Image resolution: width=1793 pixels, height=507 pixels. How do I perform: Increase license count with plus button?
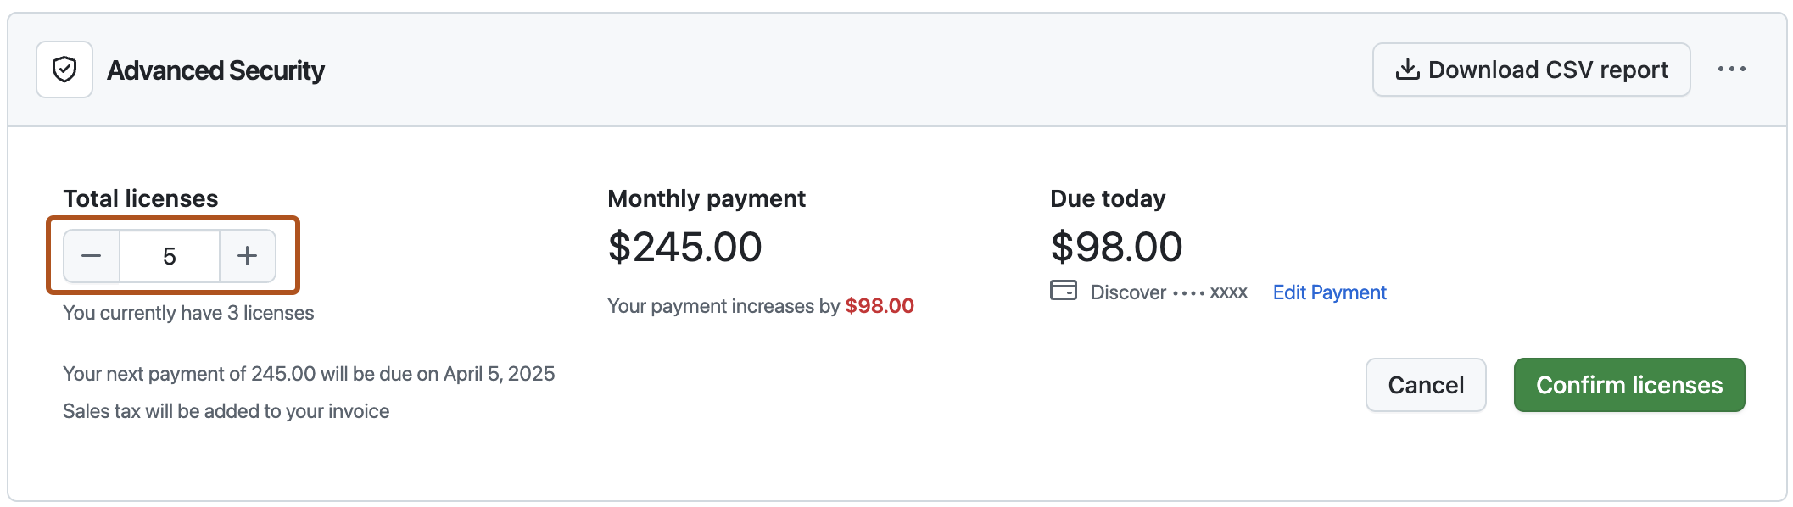247,256
